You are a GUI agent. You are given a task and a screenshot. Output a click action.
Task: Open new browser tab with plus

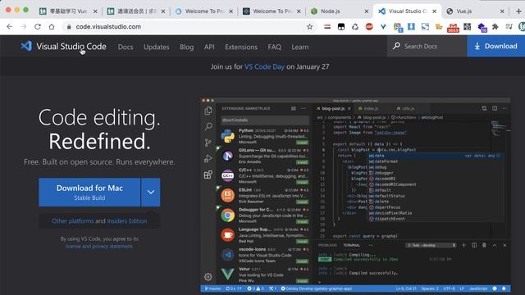tap(518, 11)
